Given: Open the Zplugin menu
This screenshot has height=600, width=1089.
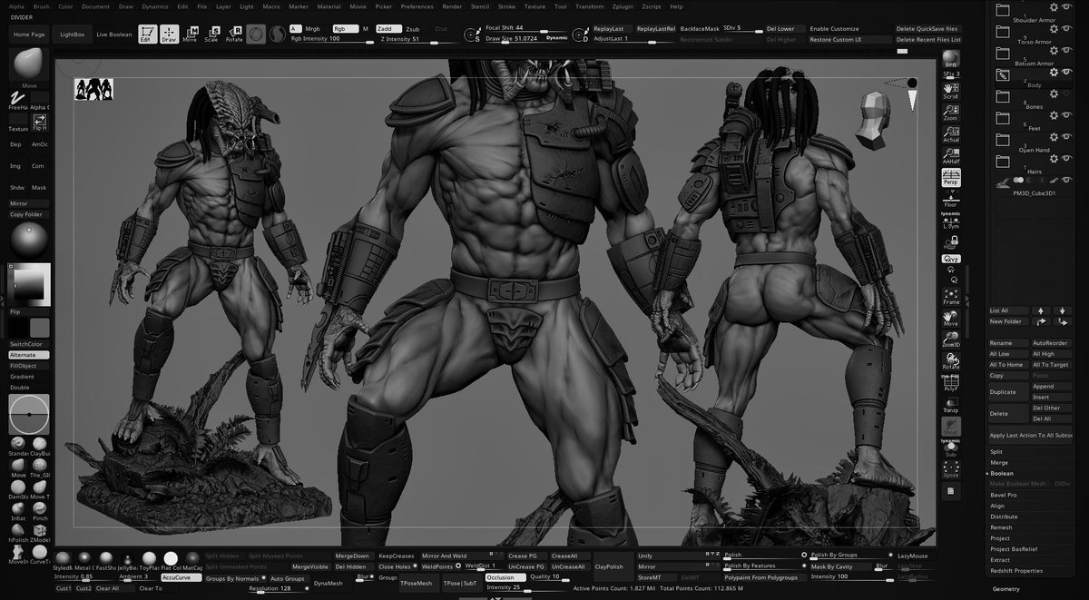Looking at the screenshot, I should (x=623, y=6).
